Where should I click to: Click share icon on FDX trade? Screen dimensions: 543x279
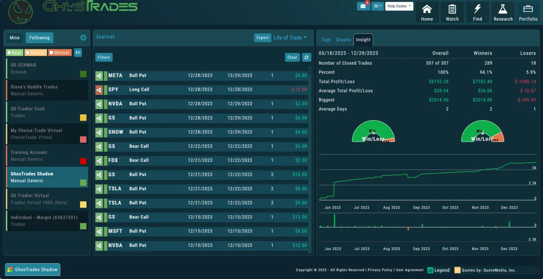click(99, 161)
